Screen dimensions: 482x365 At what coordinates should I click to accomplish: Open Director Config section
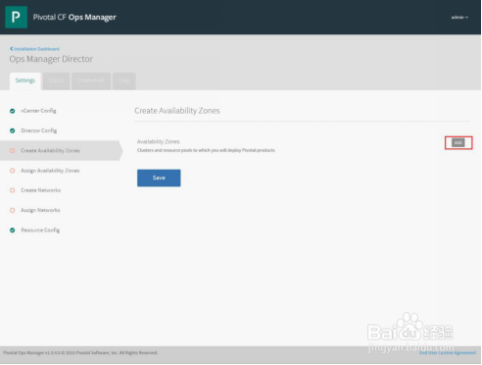pyautogui.click(x=39, y=130)
